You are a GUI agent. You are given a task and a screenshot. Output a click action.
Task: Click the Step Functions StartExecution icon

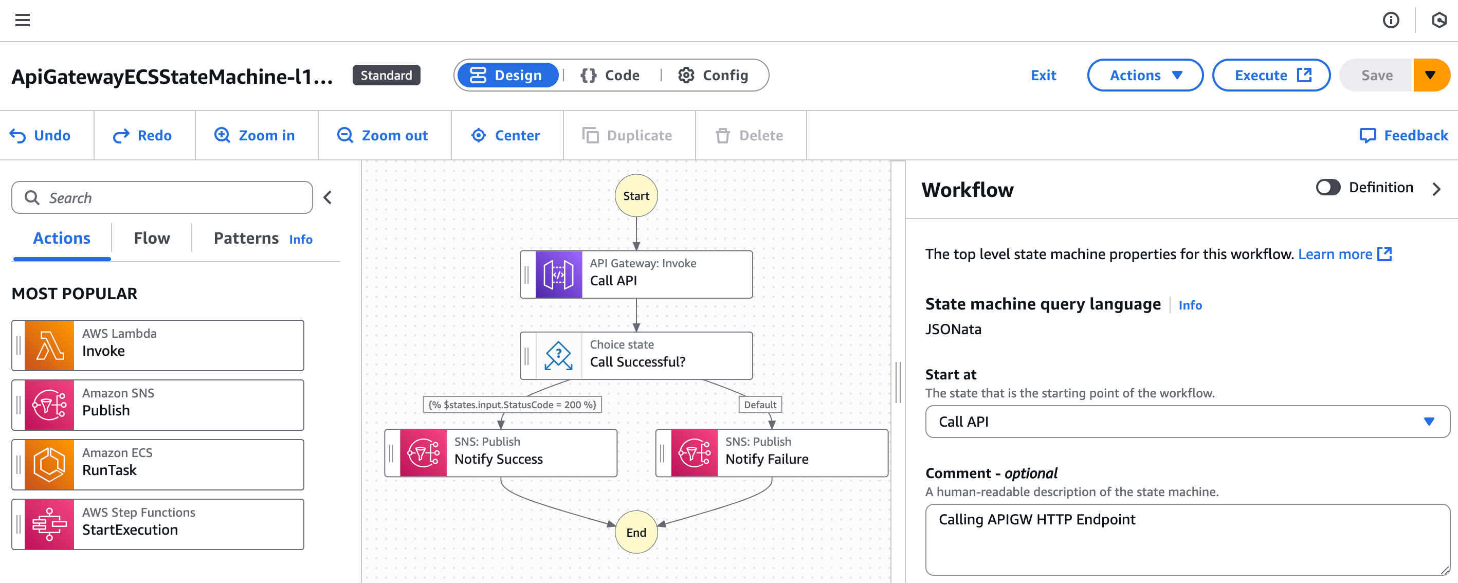coord(49,524)
